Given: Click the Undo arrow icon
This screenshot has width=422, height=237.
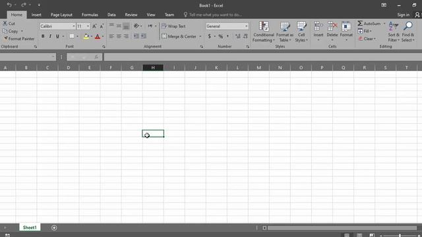Looking at the screenshot, I should click(9, 5).
